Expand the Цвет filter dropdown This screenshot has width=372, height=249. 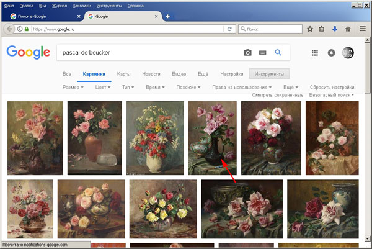(103, 87)
